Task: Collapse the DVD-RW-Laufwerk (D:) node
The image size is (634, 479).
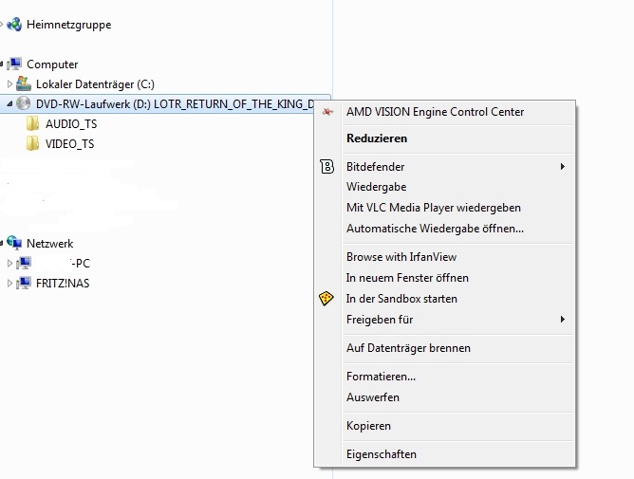Action: click(9, 104)
